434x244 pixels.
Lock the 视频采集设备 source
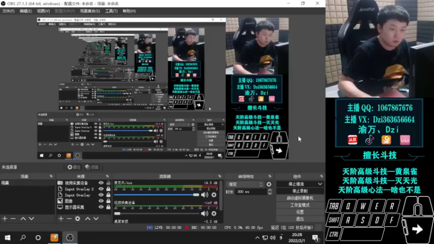click(x=108, y=183)
